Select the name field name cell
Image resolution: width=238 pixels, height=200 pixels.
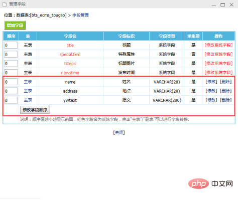click(x=70, y=82)
